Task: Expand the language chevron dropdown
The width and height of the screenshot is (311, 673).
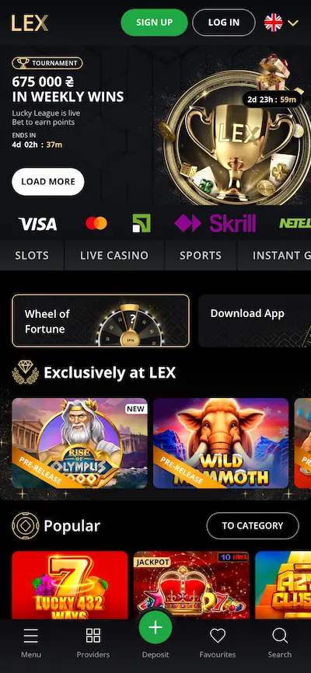Action: [x=293, y=23]
